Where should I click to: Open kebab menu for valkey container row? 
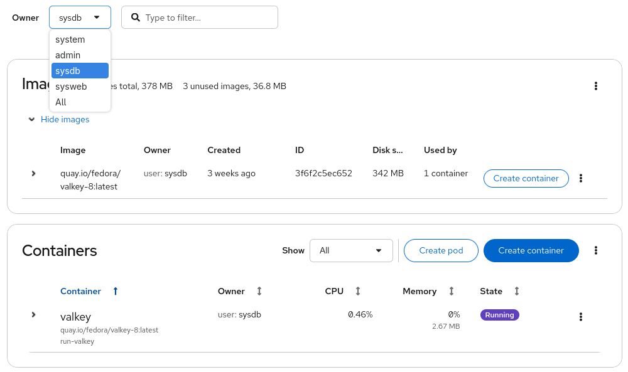pyautogui.click(x=580, y=317)
